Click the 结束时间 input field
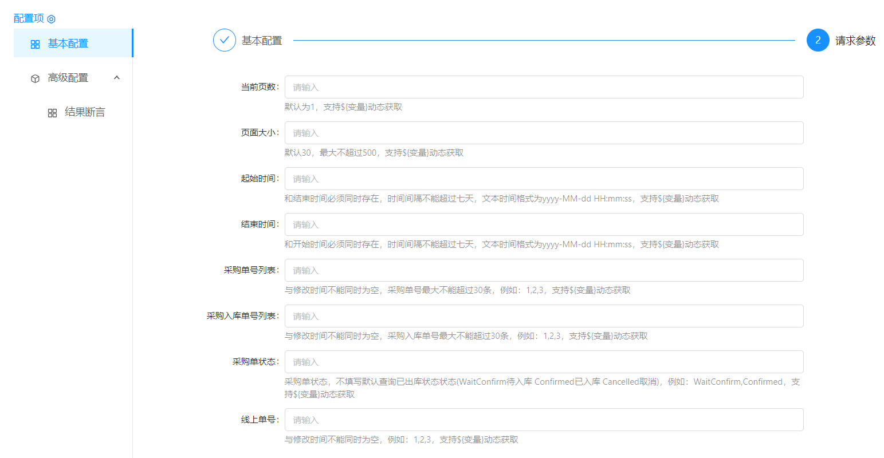Screen dimensions: 884x458 coord(544,224)
